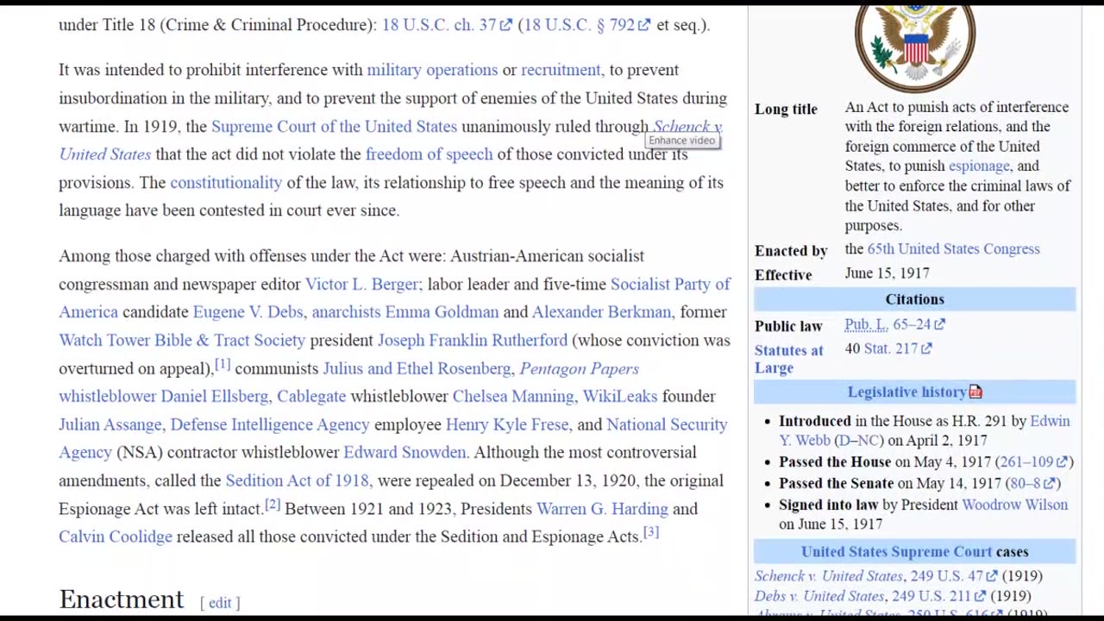Click the Great Seal eagle image
The image size is (1104, 621).
coord(915,47)
